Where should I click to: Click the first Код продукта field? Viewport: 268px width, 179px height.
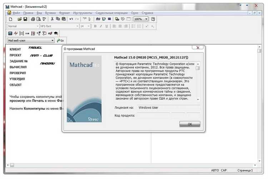coord(154,115)
